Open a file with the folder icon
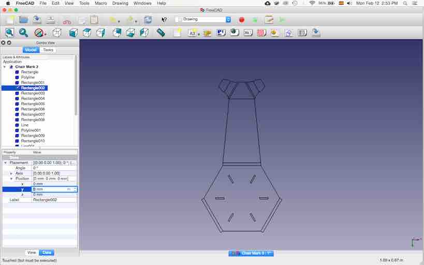Viewport: 424px width, 265px height. 23,20
